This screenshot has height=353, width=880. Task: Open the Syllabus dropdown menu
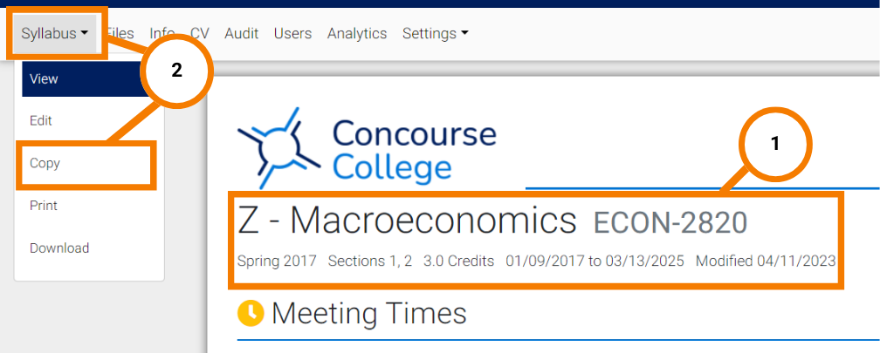pos(54,34)
